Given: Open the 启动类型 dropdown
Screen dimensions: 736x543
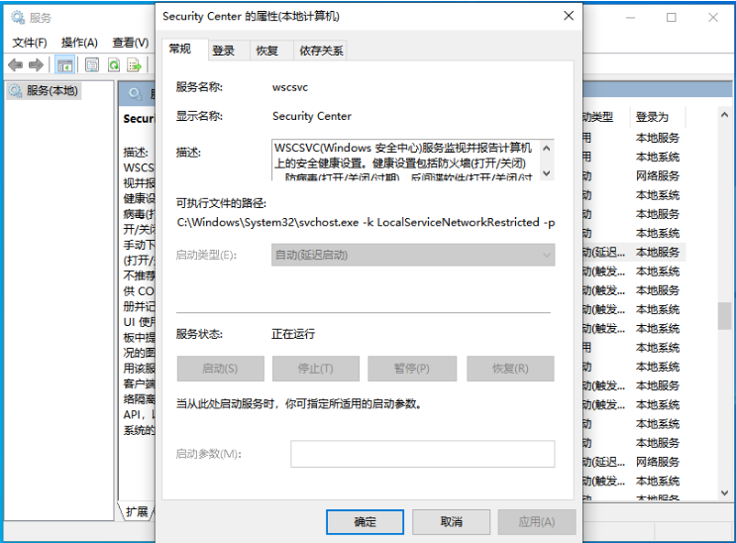Looking at the screenshot, I should [x=412, y=255].
